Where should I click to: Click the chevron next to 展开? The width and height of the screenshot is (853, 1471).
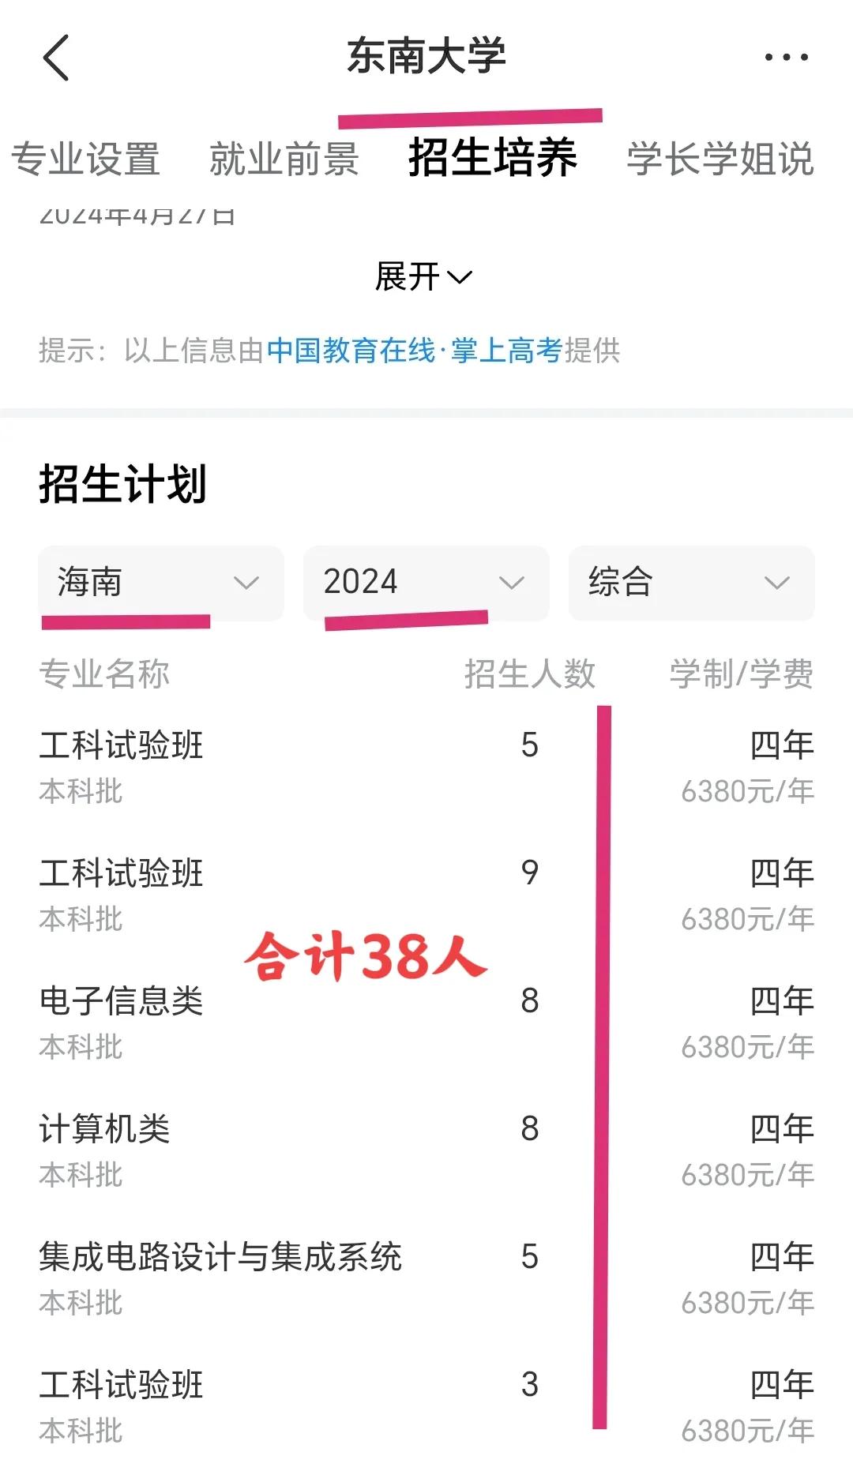click(460, 277)
